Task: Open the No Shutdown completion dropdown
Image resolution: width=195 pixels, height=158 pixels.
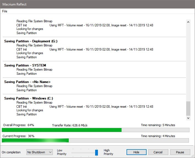Action: (40, 152)
